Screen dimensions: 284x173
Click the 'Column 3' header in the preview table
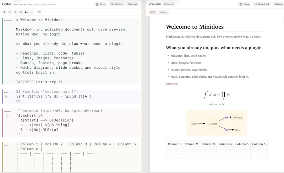(208, 144)
